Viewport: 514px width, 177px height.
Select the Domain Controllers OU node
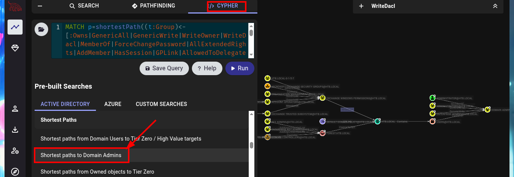(x=268, y=137)
